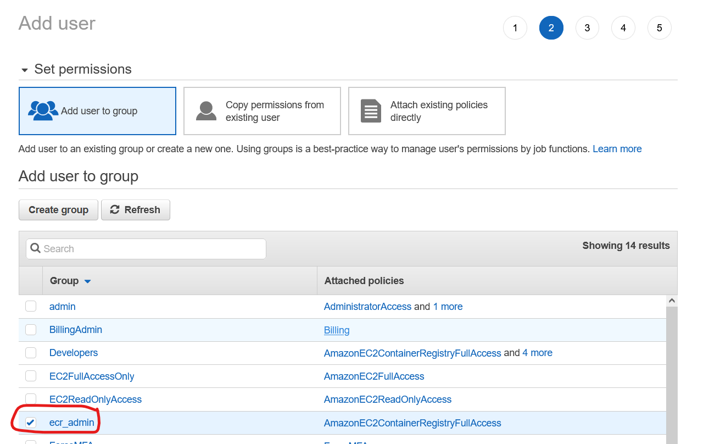Click the table scrollbar up arrow
Image resolution: width=709 pixels, height=444 pixels.
point(672,301)
